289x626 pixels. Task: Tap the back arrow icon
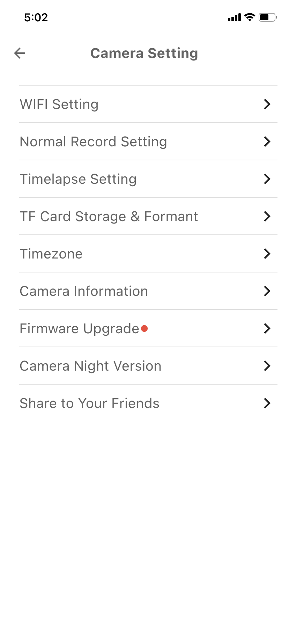(x=20, y=53)
